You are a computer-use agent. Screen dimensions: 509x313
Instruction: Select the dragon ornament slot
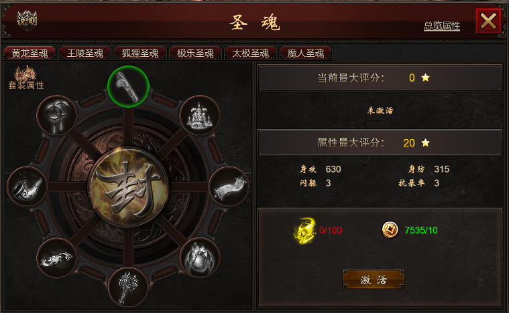pos(57,258)
